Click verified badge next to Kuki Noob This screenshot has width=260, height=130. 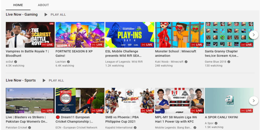click(x=186, y=62)
